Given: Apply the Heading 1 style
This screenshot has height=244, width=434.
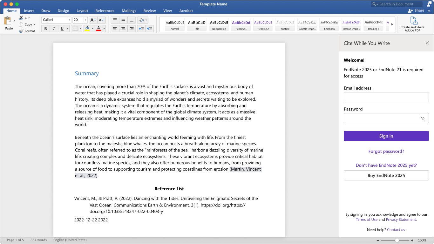Looking at the screenshot, I should pyautogui.click(x=241, y=24).
